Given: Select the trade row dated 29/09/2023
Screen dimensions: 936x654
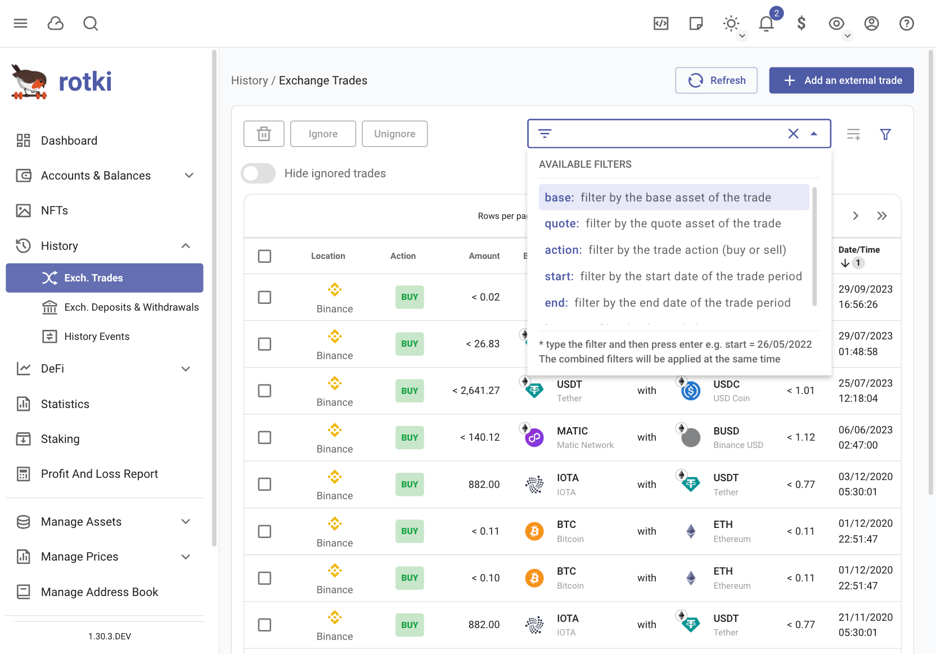Looking at the screenshot, I should click(264, 297).
